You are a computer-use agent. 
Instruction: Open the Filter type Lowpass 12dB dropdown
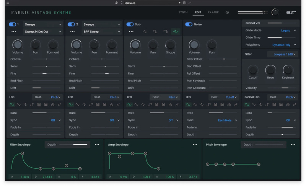(283, 54)
